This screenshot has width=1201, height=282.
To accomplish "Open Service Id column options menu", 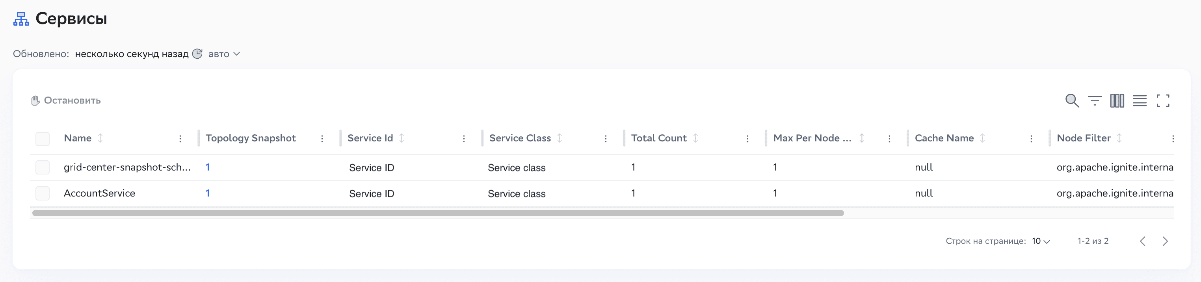I will [463, 139].
